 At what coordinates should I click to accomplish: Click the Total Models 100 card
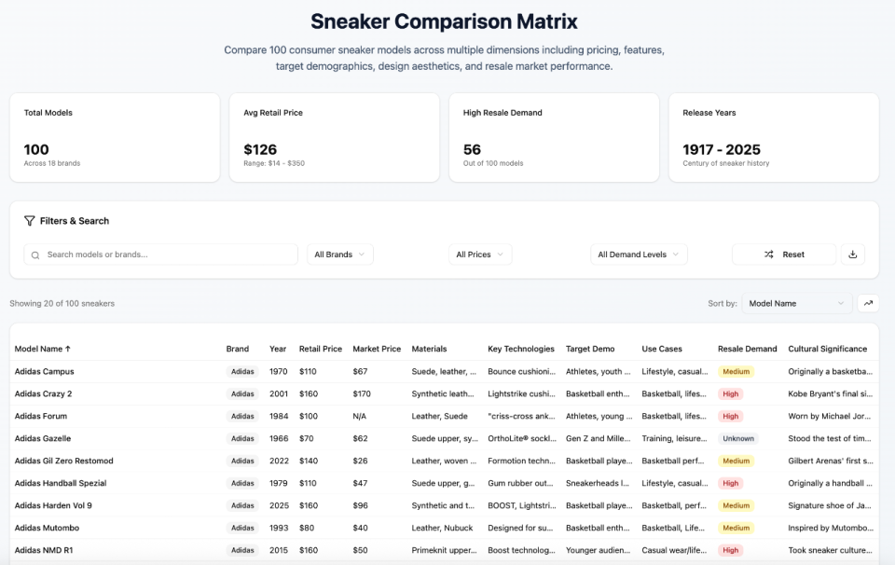point(115,138)
